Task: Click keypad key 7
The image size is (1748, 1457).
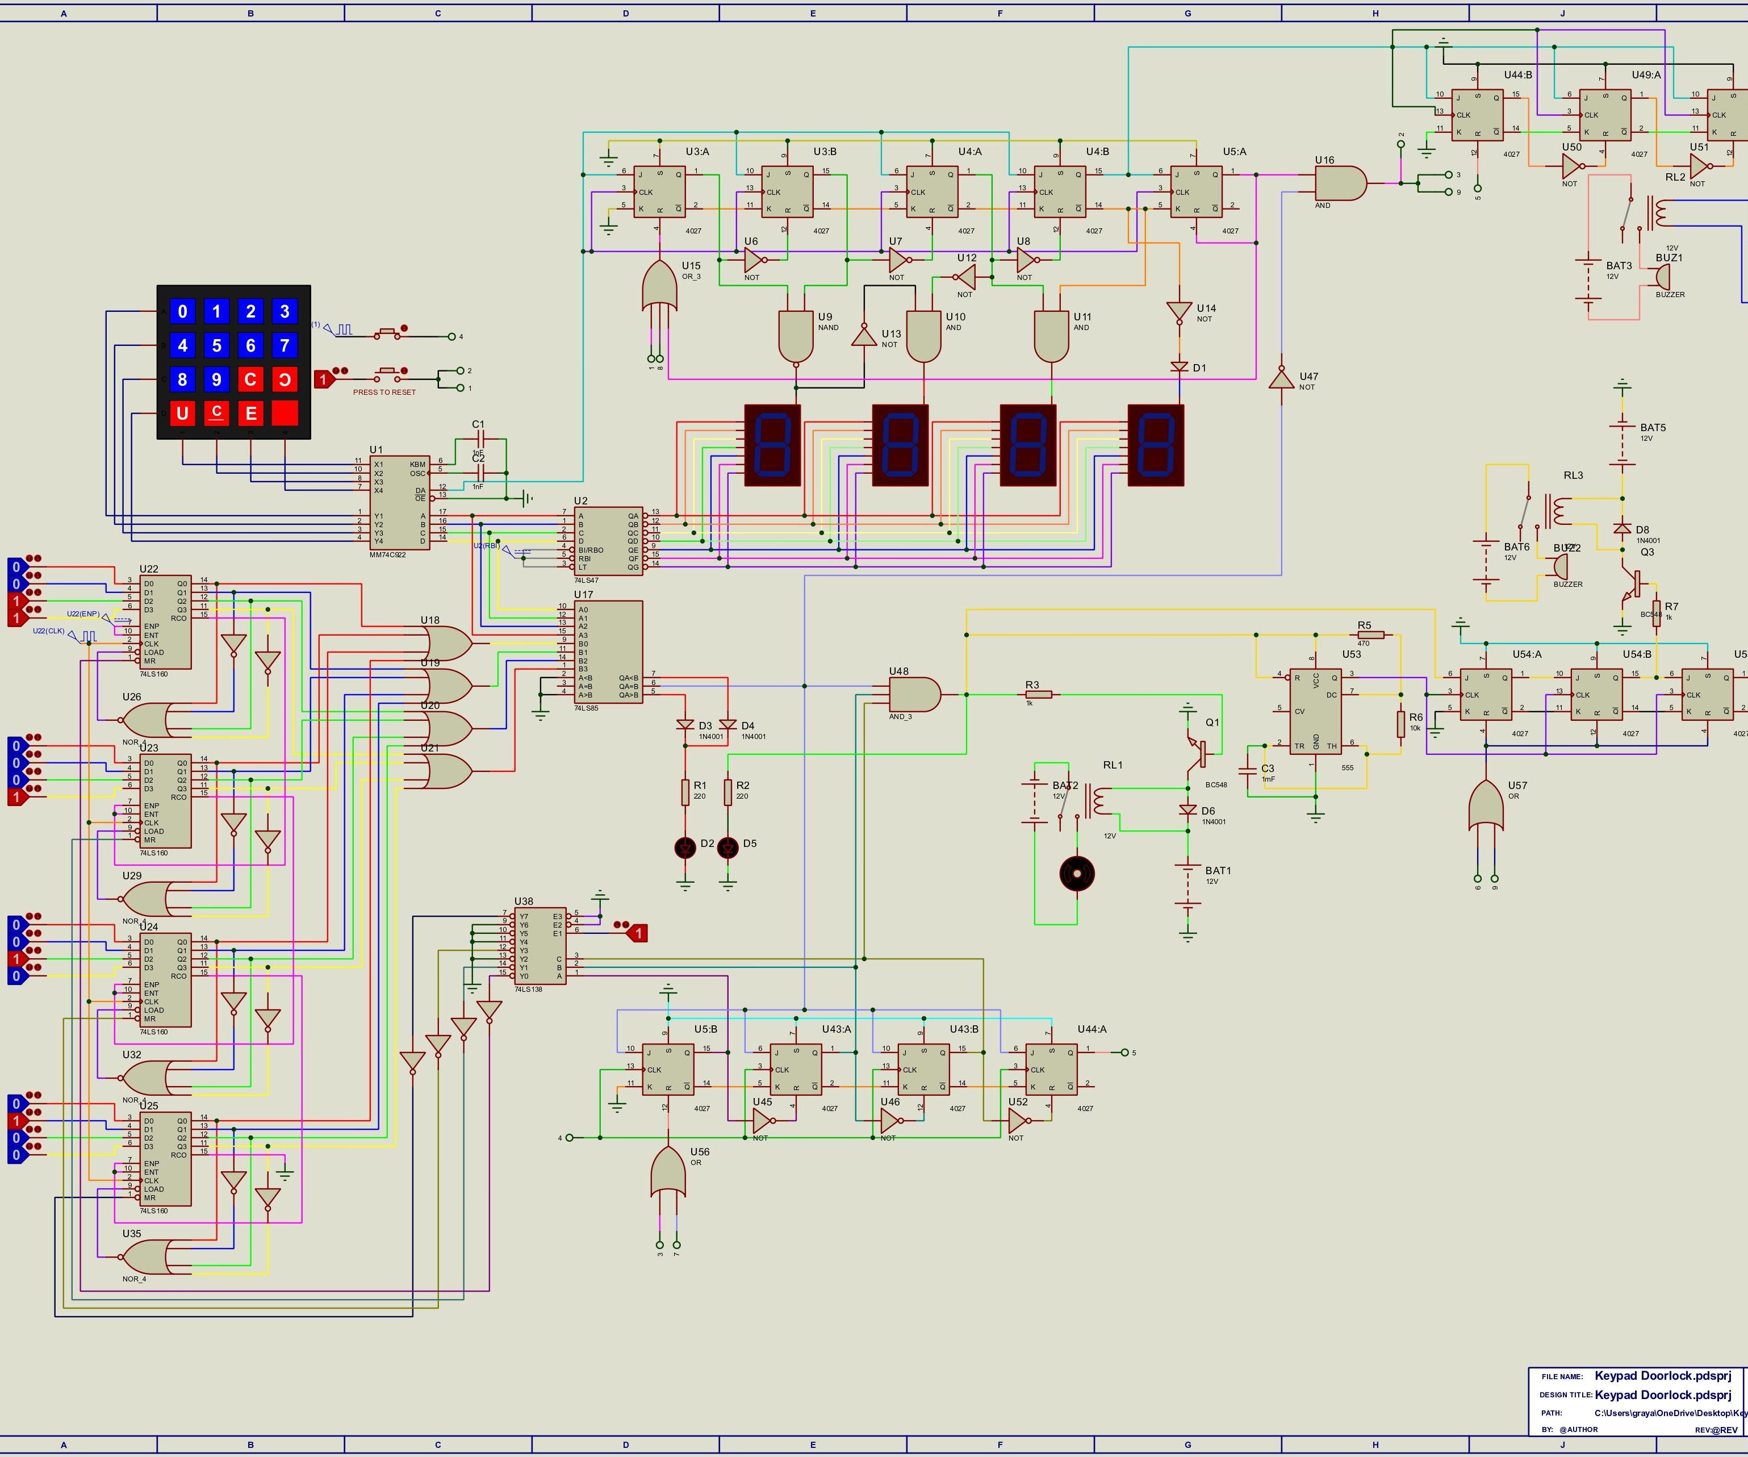Action: coord(285,345)
